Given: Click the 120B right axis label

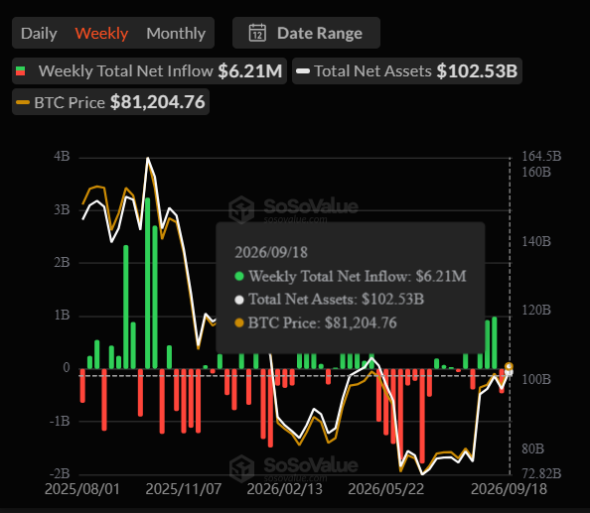Looking at the screenshot, I should tap(536, 310).
